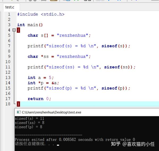Place cursor in char s[] declaration line

59,36
